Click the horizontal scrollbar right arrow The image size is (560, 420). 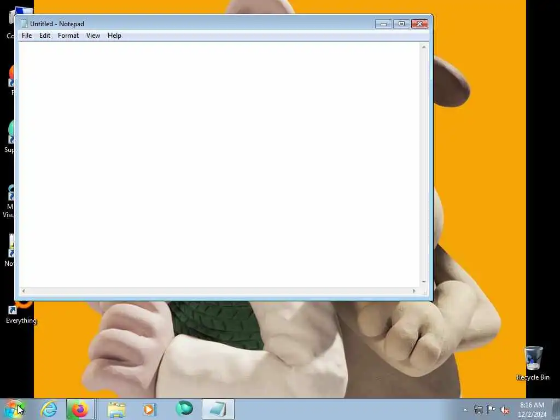414,291
